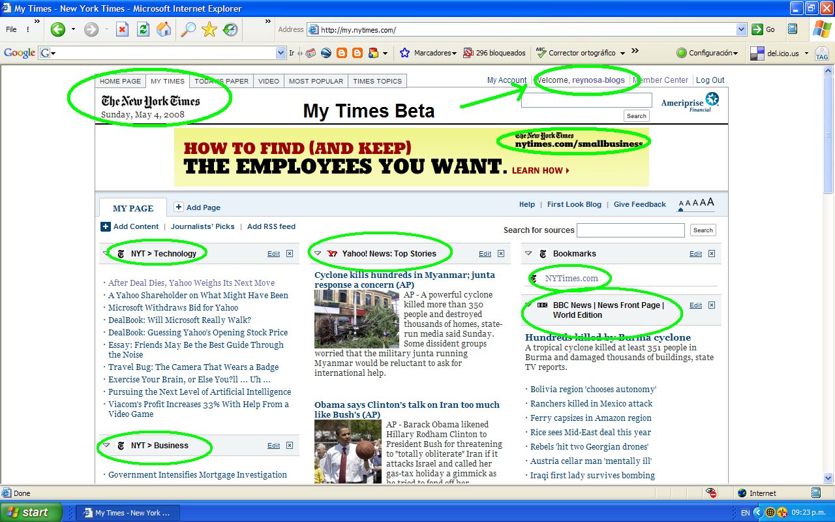Image resolution: width=835 pixels, height=522 pixels.
Task: Switch to the HOME PAGE tab
Action: 120,81
